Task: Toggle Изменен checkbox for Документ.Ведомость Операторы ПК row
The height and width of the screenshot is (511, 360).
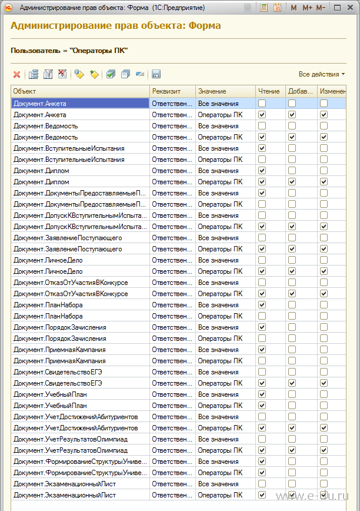Action: (x=324, y=137)
